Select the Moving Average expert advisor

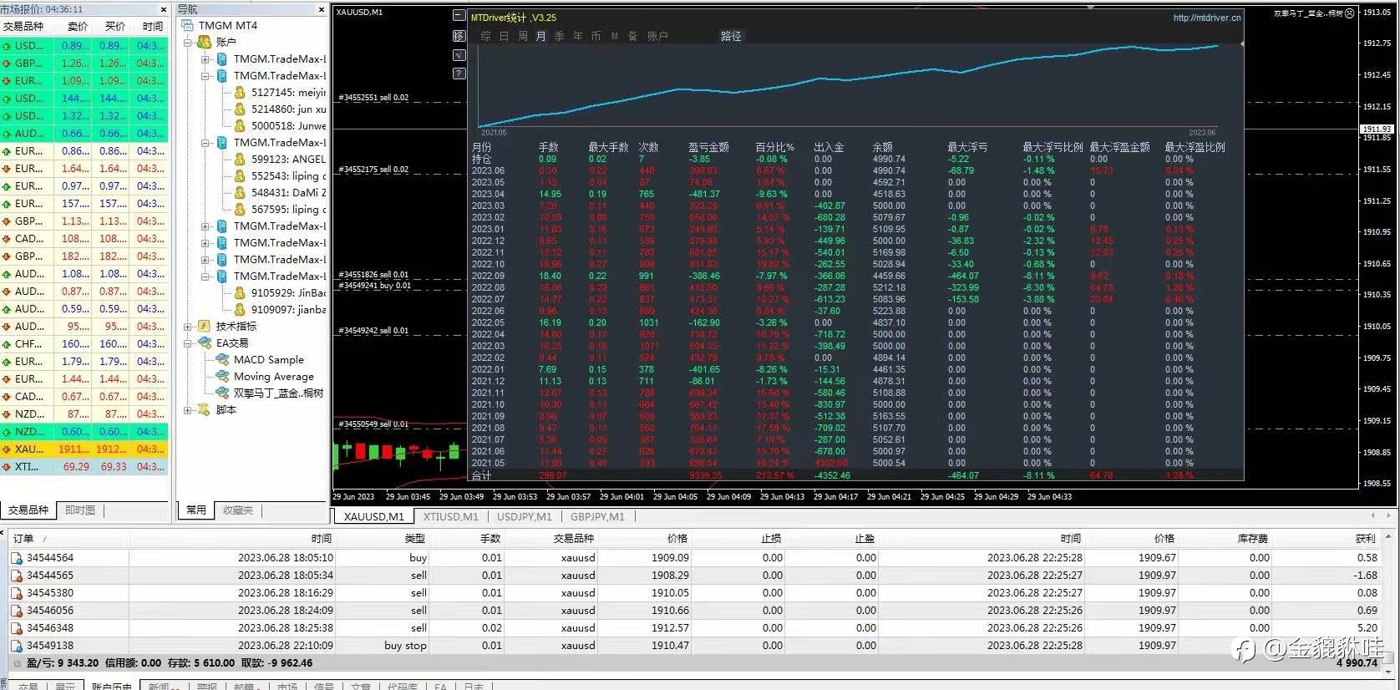point(274,376)
